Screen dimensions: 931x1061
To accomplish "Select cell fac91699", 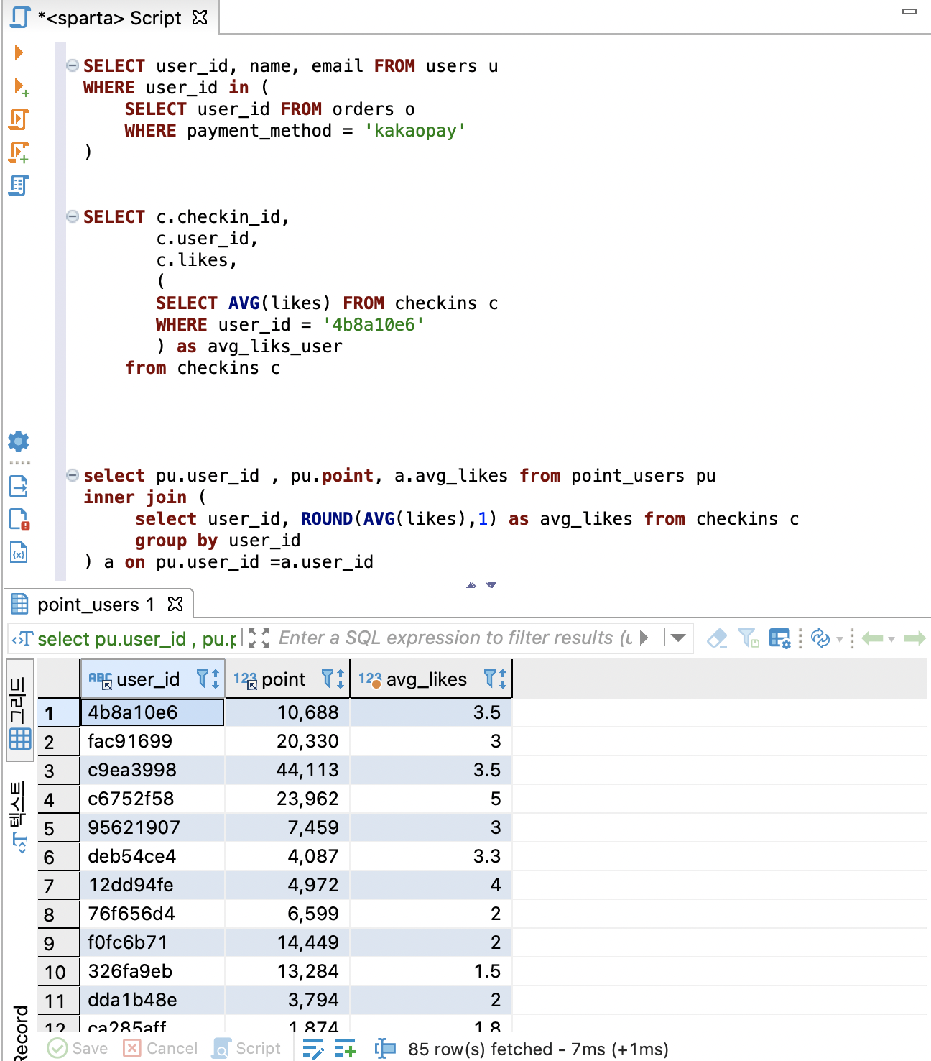I will coord(152,741).
